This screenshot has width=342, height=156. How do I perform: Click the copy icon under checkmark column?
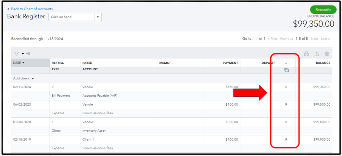pyautogui.click(x=286, y=70)
